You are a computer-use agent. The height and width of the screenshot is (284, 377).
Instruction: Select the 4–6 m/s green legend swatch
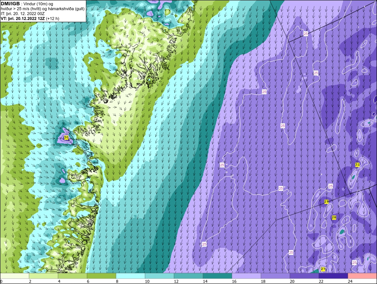(72, 276)
